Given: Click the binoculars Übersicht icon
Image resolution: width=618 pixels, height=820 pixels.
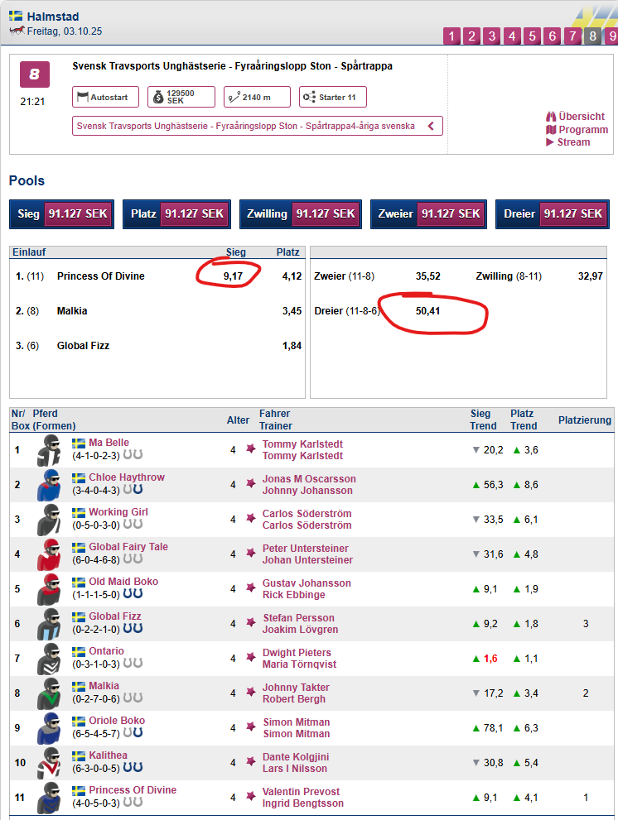Looking at the screenshot, I should tap(551, 117).
